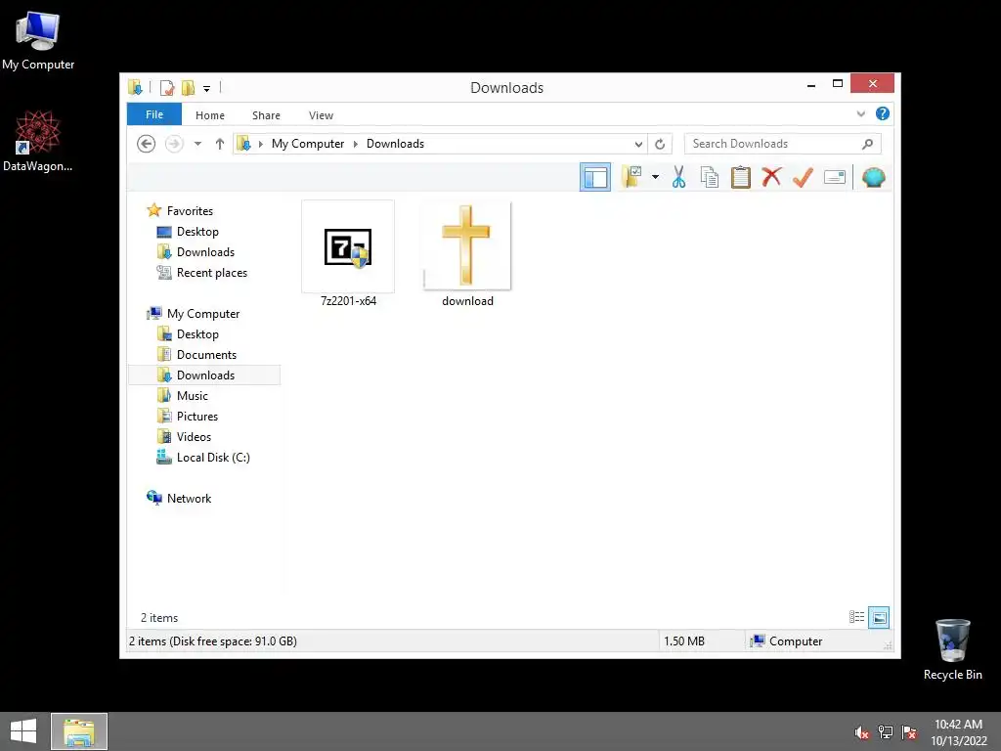Open the recent locations dropdown arrow
Viewport: 1001px width, 751px height.
(x=197, y=144)
